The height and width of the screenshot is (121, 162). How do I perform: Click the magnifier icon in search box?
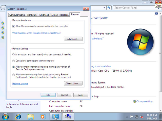click(159, 8)
